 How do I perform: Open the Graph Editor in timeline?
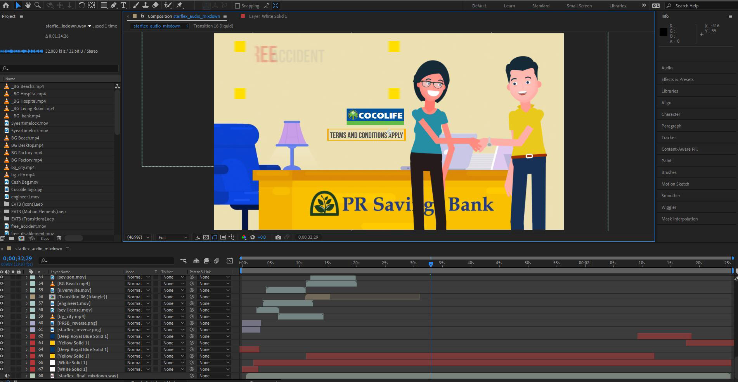pos(230,261)
